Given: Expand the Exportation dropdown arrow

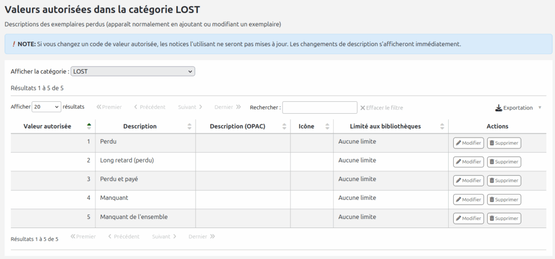Looking at the screenshot, I should point(540,108).
